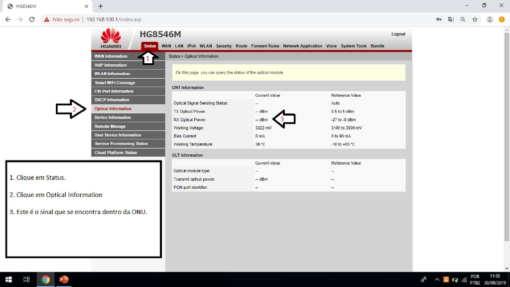Open Task View on the taskbar
The width and height of the screenshot is (510, 287).
pyautogui.click(x=26, y=280)
